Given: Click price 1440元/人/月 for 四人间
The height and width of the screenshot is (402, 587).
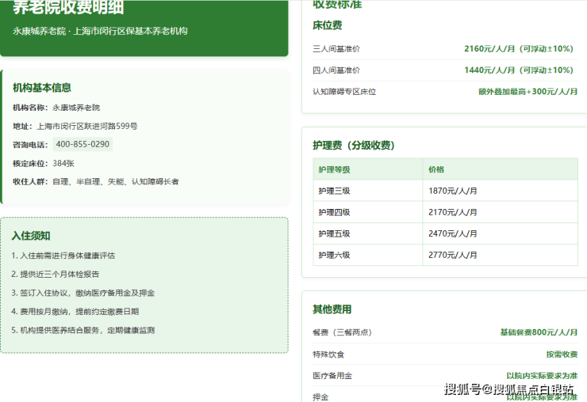Looking at the screenshot, I should tap(519, 70).
